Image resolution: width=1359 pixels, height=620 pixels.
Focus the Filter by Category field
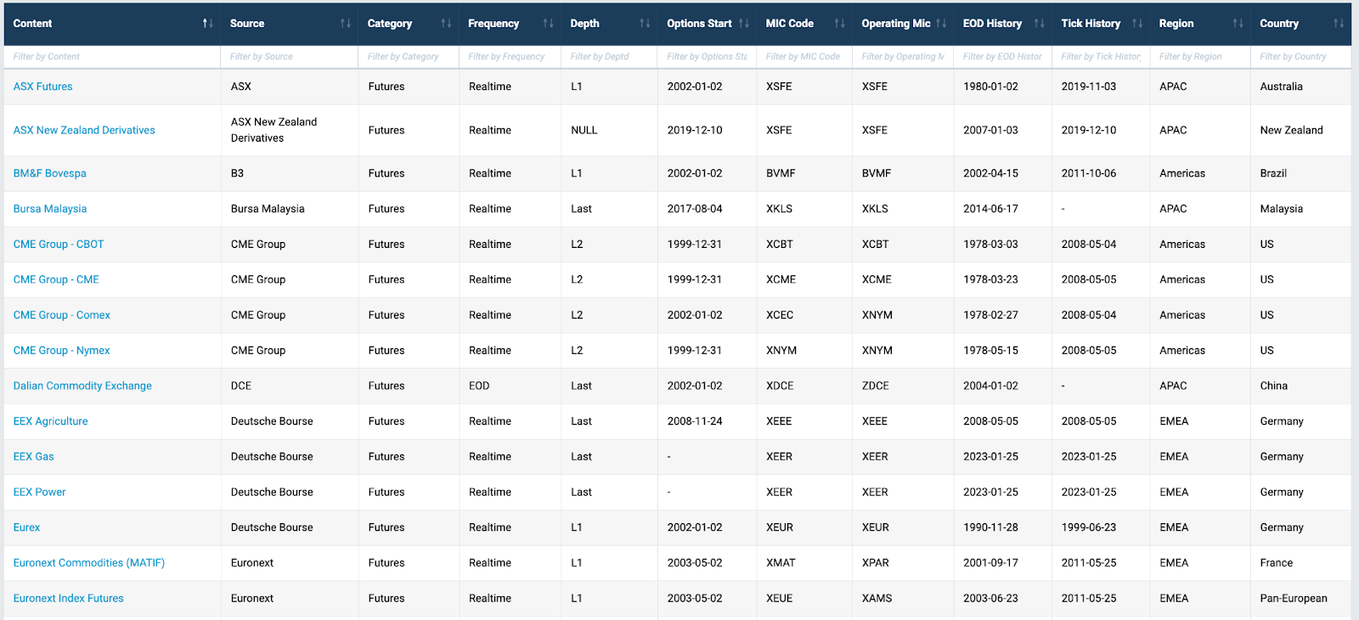point(409,57)
